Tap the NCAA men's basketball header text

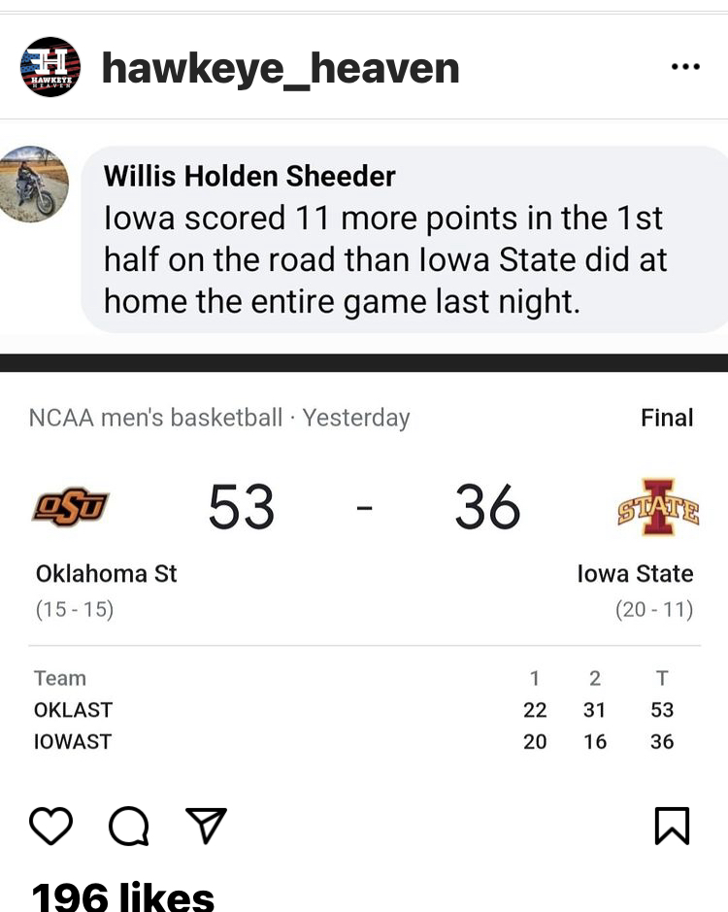click(155, 418)
